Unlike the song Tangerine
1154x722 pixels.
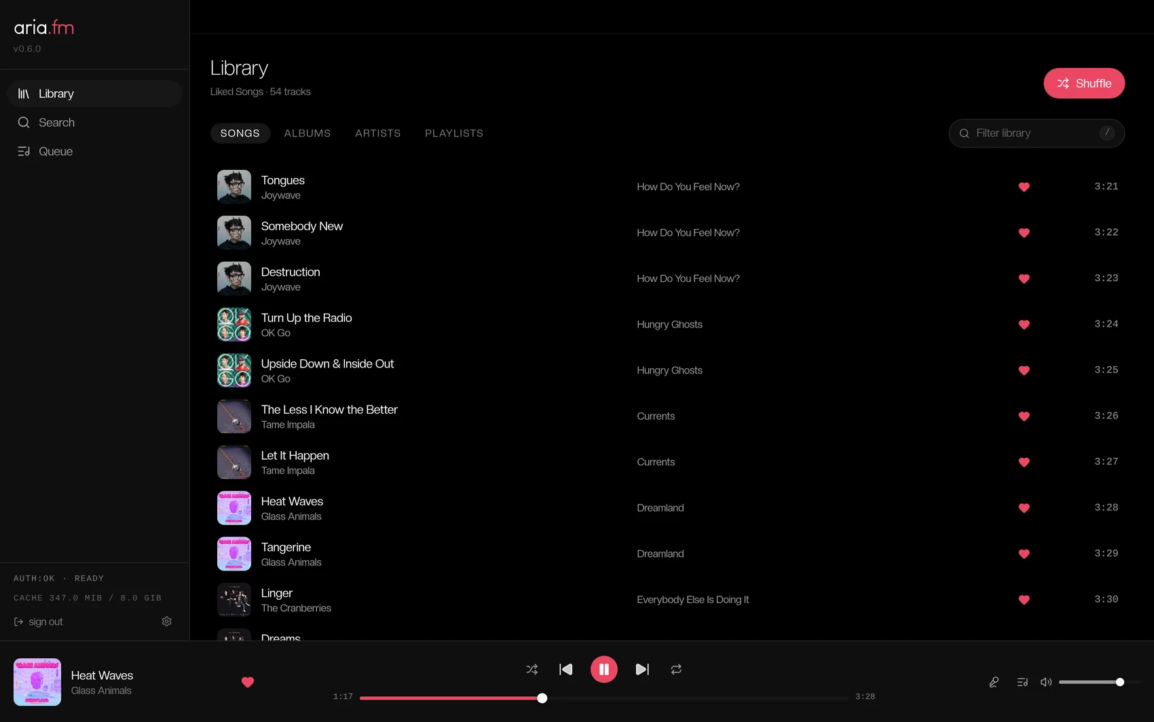pyautogui.click(x=1024, y=554)
